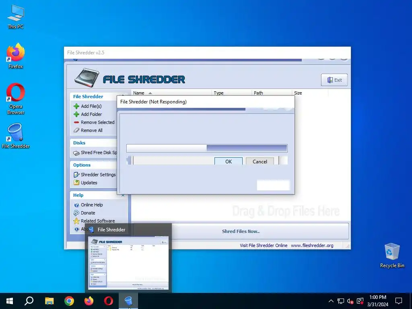Open Firefox from the taskbar
412x309 pixels.
click(89, 301)
